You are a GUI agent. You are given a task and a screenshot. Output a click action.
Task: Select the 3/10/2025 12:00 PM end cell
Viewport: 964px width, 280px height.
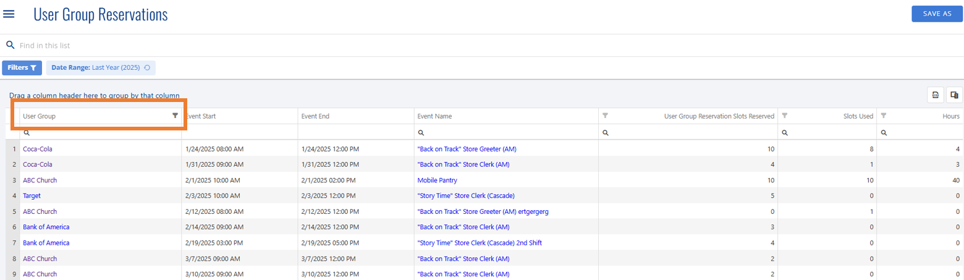click(x=356, y=274)
